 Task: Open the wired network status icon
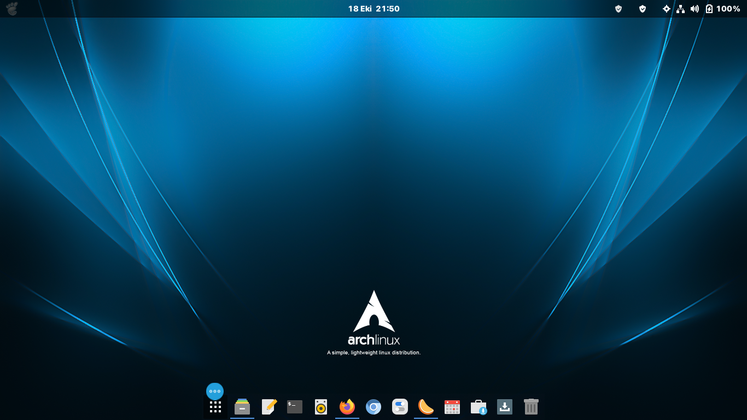pyautogui.click(x=680, y=9)
